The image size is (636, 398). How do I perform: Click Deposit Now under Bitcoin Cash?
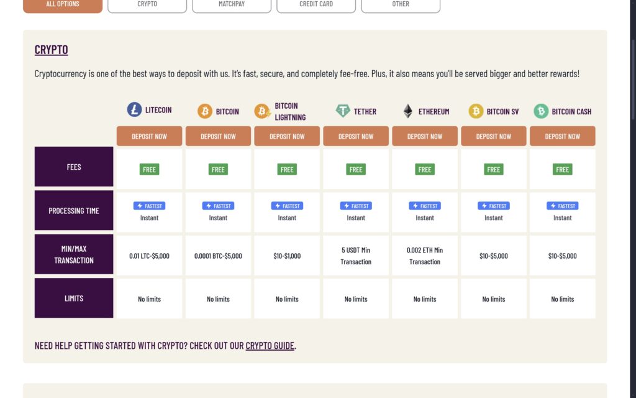pyautogui.click(x=562, y=136)
